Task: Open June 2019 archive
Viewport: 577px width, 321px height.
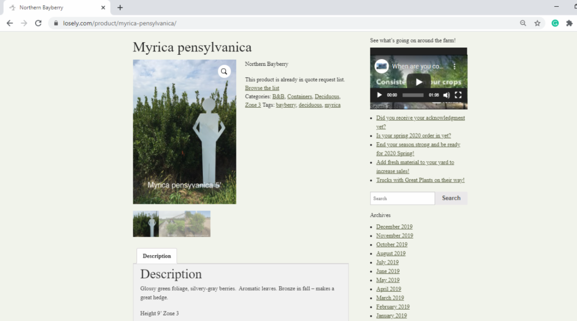Action: pos(388,271)
